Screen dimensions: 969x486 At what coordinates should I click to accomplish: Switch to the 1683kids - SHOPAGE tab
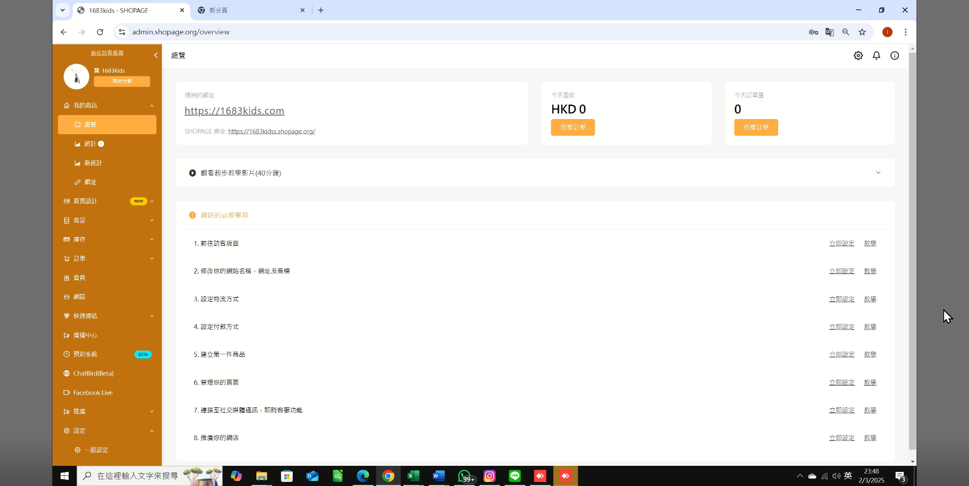[132, 10]
